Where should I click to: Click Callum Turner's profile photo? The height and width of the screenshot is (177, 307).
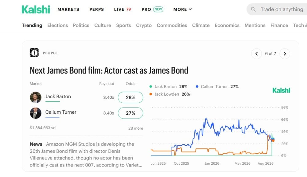point(36,113)
